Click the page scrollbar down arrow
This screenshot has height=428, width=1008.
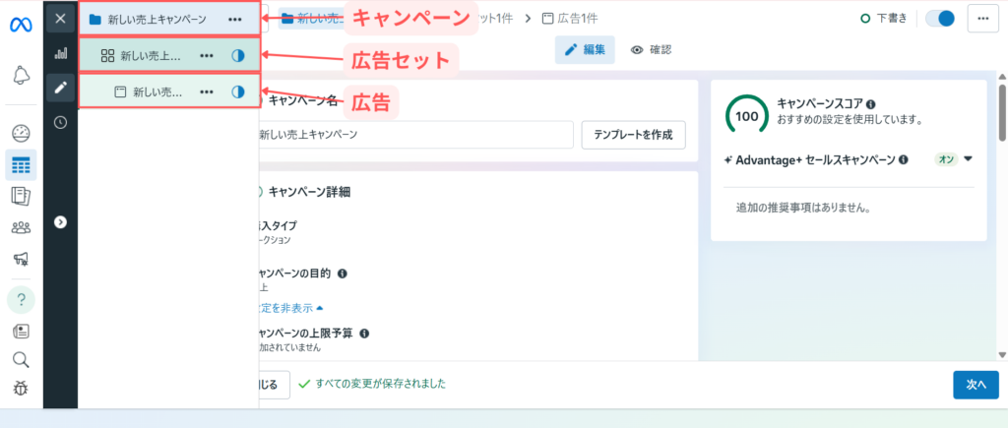1001,354
